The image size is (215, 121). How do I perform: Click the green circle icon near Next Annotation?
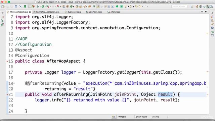click(x=117, y=6)
